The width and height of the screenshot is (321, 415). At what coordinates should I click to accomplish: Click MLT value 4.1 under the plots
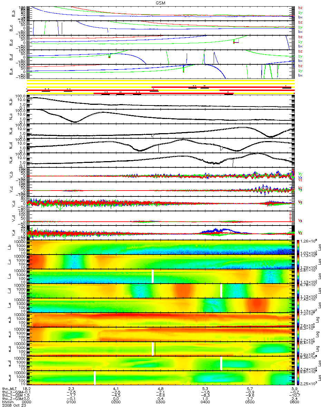pyautogui.click(x=117, y=389)
